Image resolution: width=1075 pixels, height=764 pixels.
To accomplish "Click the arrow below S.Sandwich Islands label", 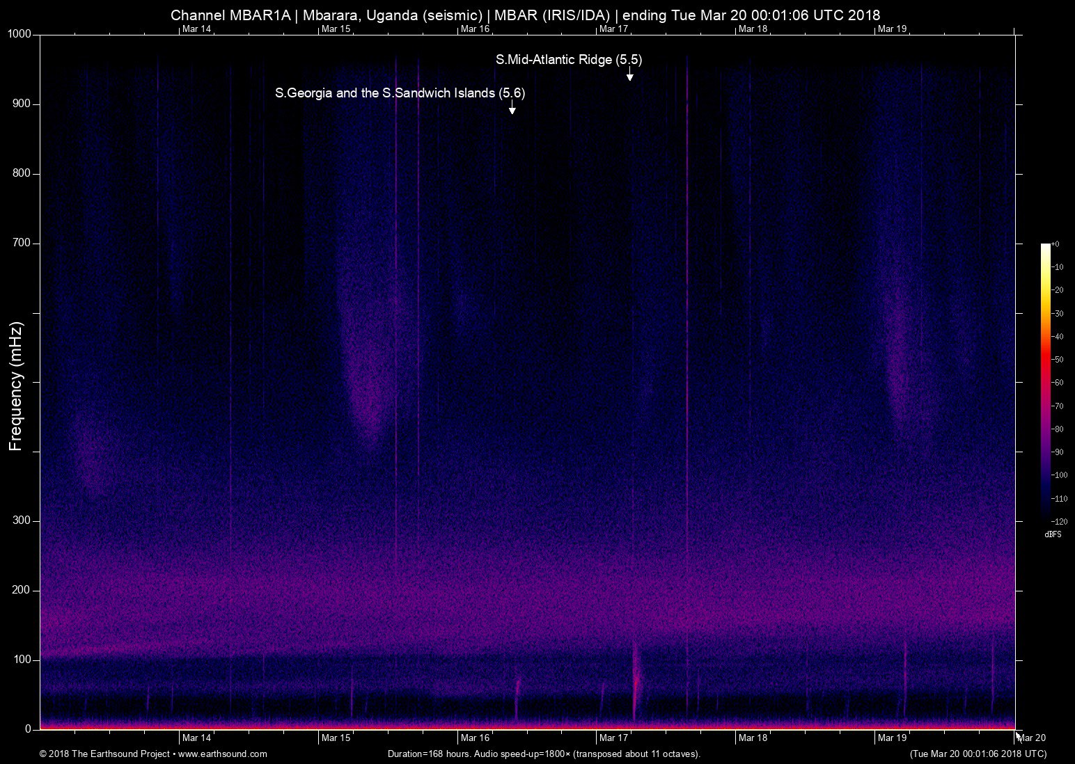I will coord(512,107).
